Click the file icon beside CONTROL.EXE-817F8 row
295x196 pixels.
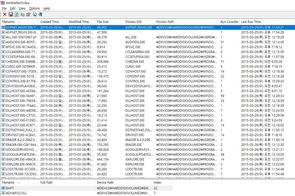click(x=3, y=81)
